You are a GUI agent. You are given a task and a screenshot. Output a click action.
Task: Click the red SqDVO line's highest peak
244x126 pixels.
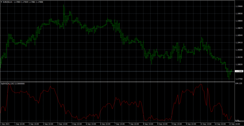tap(201, 84)
